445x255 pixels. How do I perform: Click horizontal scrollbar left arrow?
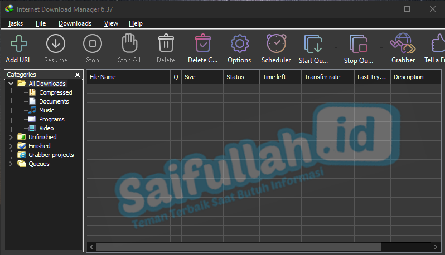point(91,247)
